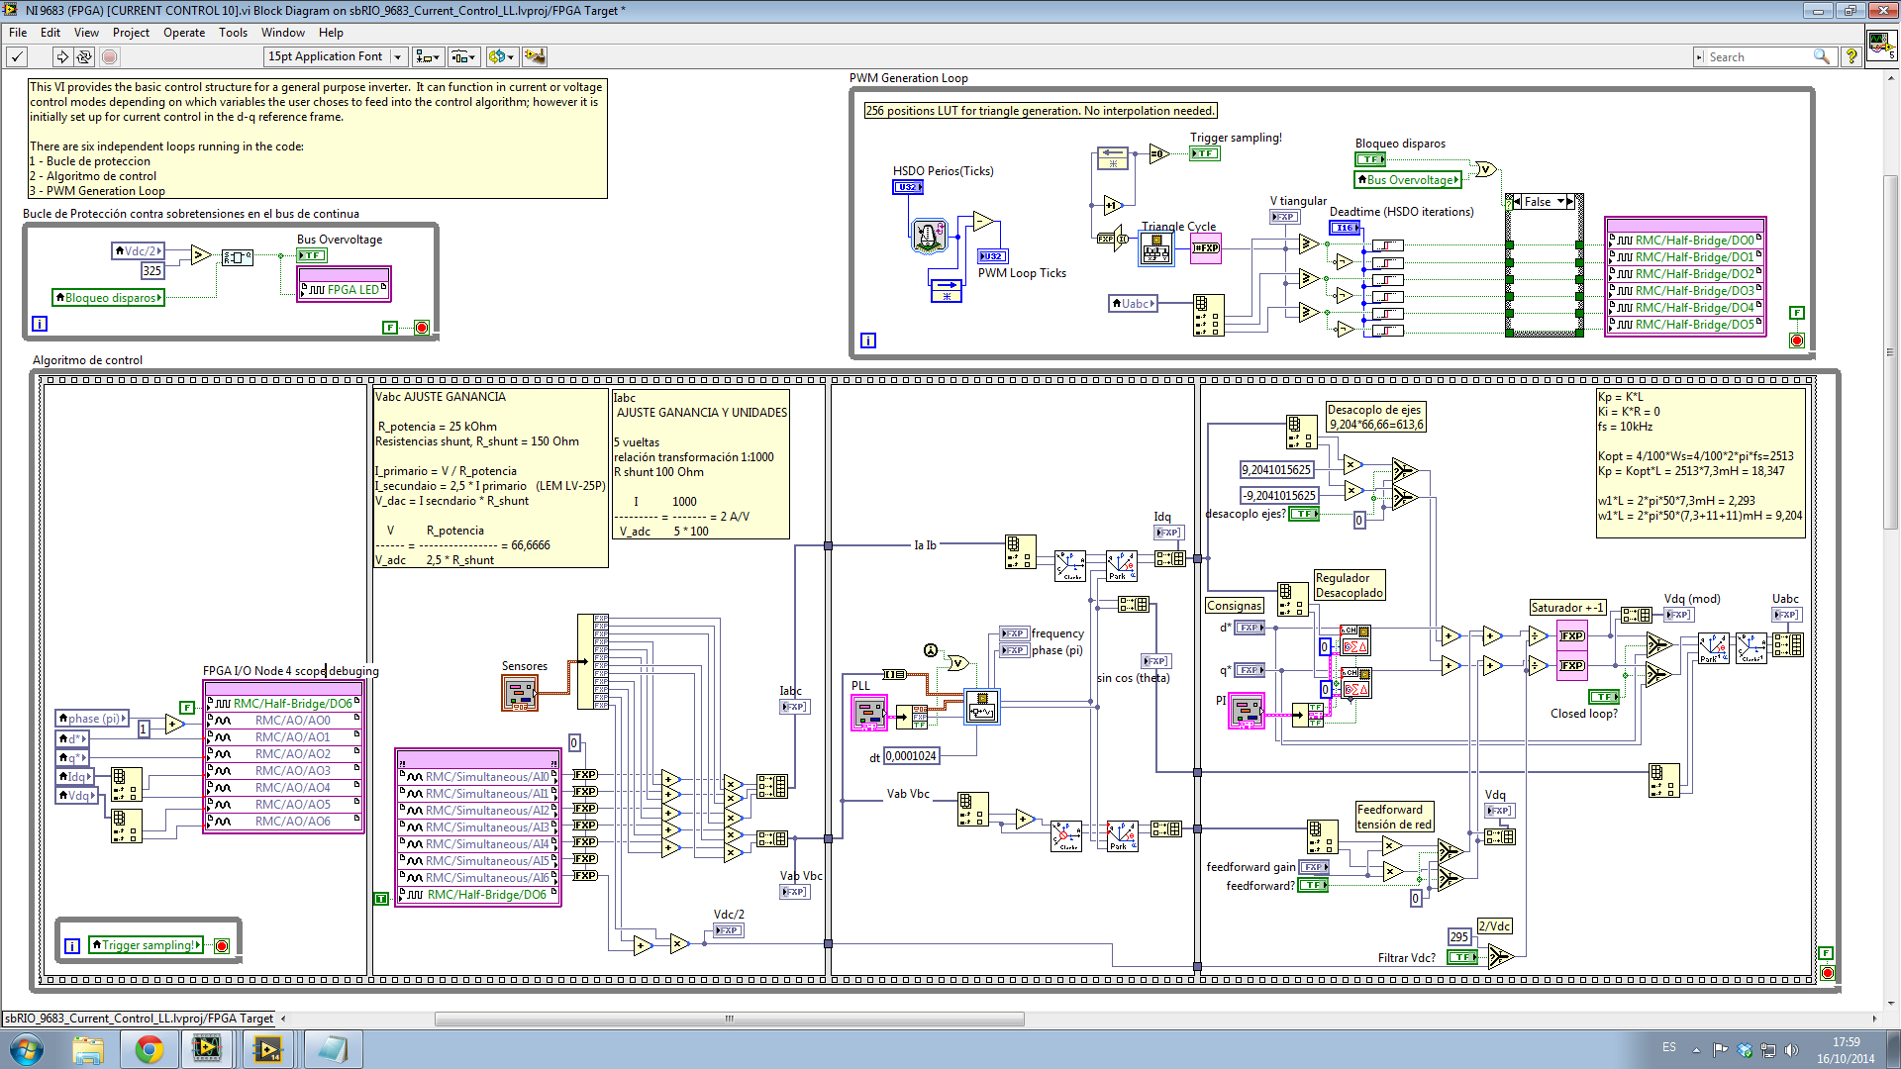Image resolution: width=1901 pixels, height=1069 pixels.
Task: Select the PLL cluster control
Action: pos(870,713)
